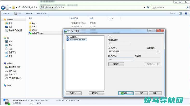The height and width of the screenshot is (106, 190).
Task: Open the recent locations dropdown arrow
Action: pyautogui.click(x=11, y=7)
